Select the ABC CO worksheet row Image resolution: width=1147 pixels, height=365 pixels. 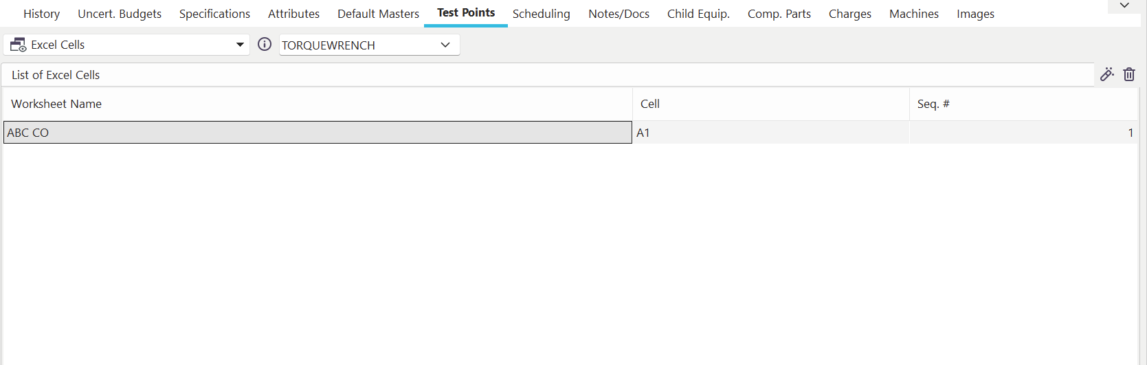(318, 133)
